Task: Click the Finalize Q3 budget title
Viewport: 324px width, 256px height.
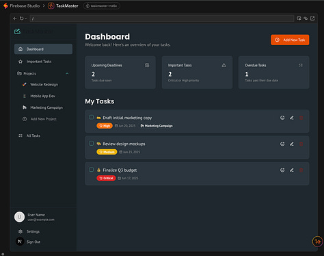Action: [x=120, y=170]
